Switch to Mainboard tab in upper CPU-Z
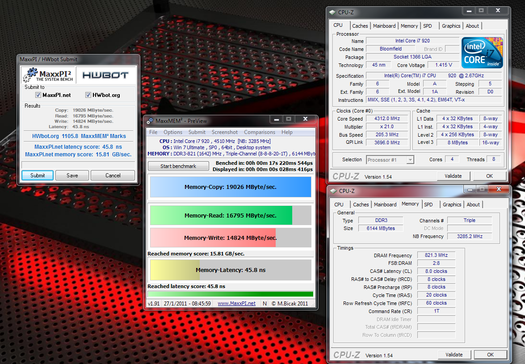The height and width of the screenshot is (364, 525). tap(384, 26)
